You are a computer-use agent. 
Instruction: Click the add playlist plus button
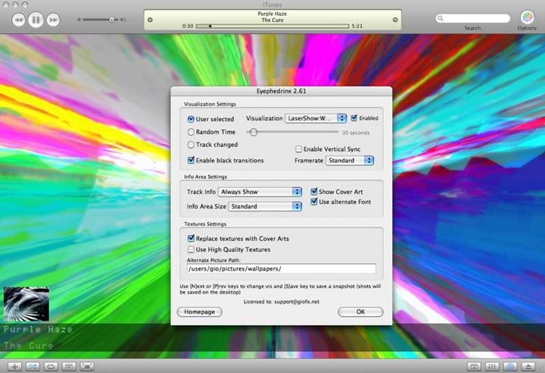coord(14,366)
